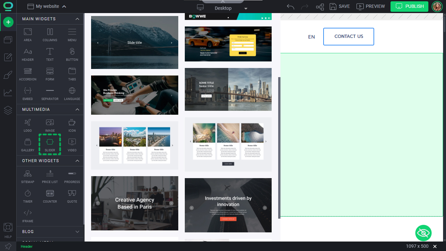
Task: Select the Video widget
Action: 72,145
